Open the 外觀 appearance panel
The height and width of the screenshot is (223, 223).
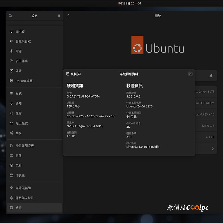[x=18, y=71]
